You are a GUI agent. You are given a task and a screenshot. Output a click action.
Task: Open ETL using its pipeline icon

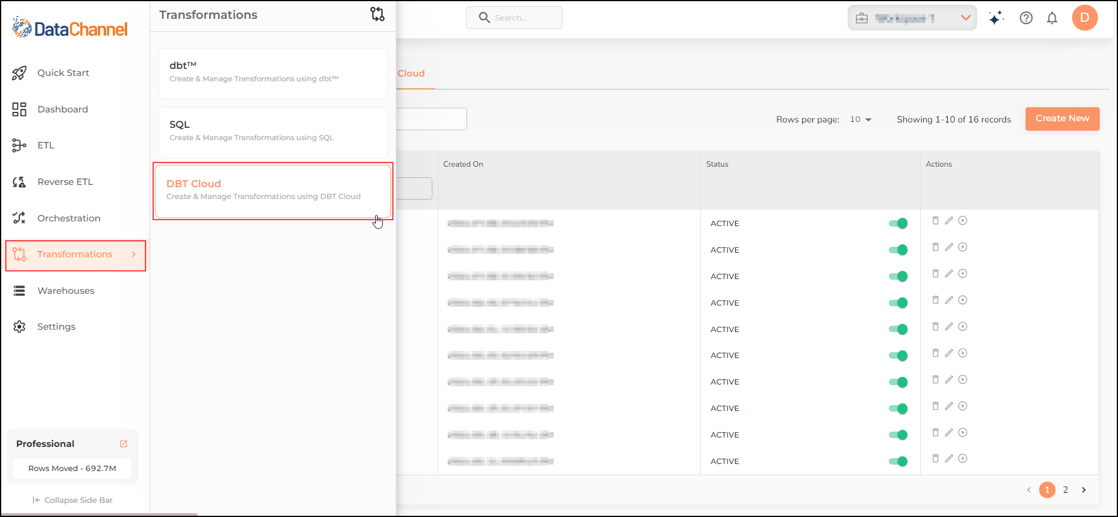[x=19, y=145]
